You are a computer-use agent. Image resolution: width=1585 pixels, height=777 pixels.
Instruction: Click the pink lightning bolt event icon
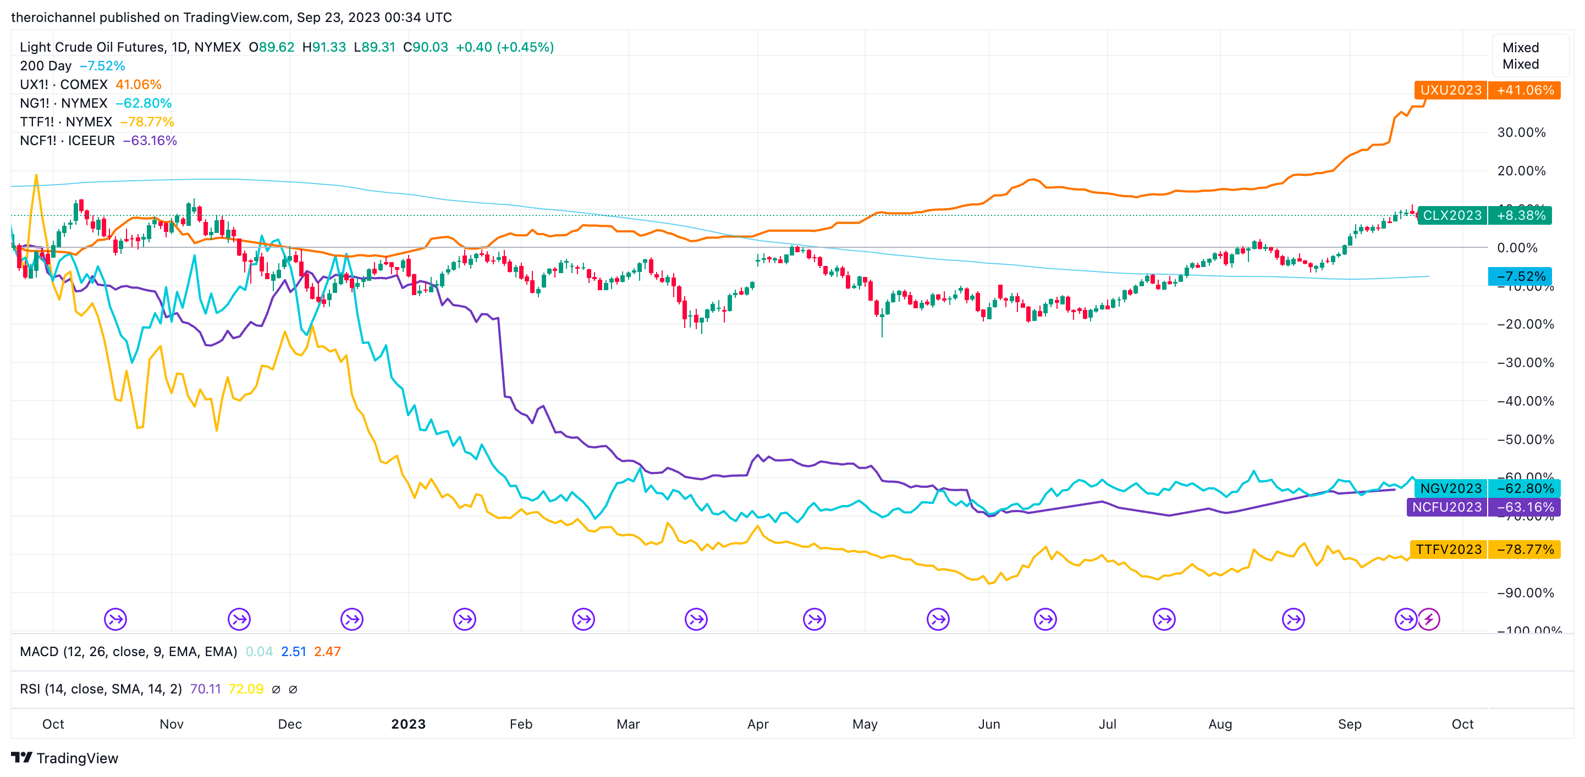pos(1429,619)
